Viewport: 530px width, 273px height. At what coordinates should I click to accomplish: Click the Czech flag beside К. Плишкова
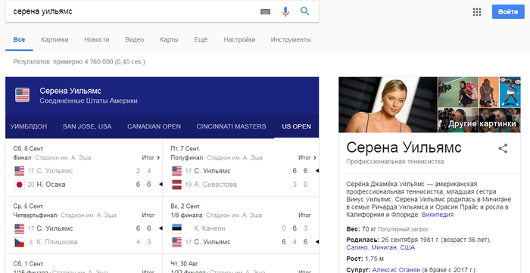pyautogui.click(x=19, y=242)
